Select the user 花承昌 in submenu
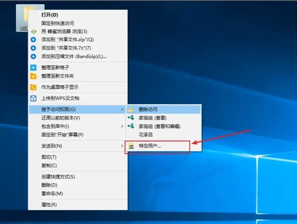This screenshot has height=224, width=297. [x=146, y=135]
